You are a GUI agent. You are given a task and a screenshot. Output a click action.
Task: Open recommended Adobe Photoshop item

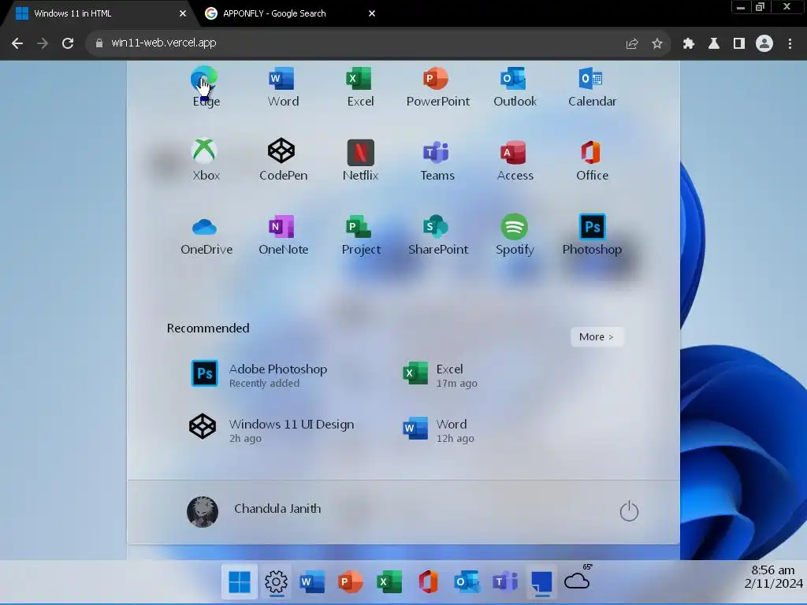260,374
